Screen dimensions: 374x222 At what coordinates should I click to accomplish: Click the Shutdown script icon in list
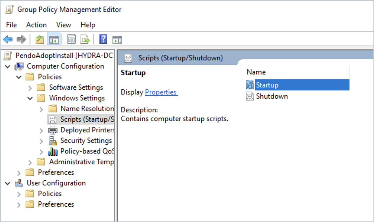coord(250,96)
